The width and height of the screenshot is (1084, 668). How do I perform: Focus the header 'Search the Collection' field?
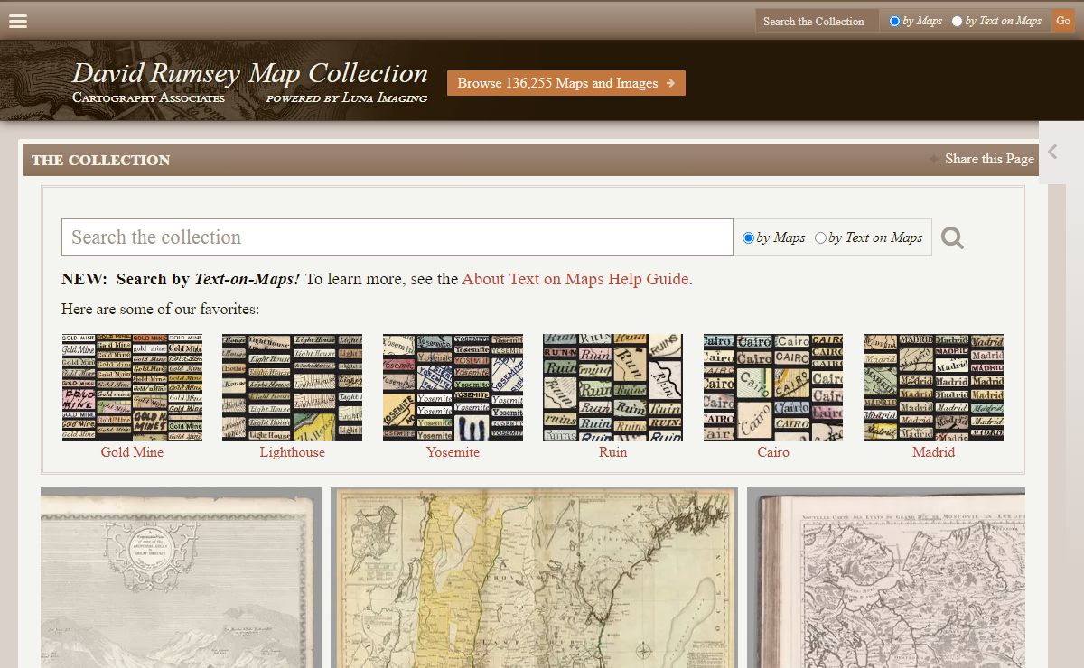click(x=818, y=21)
